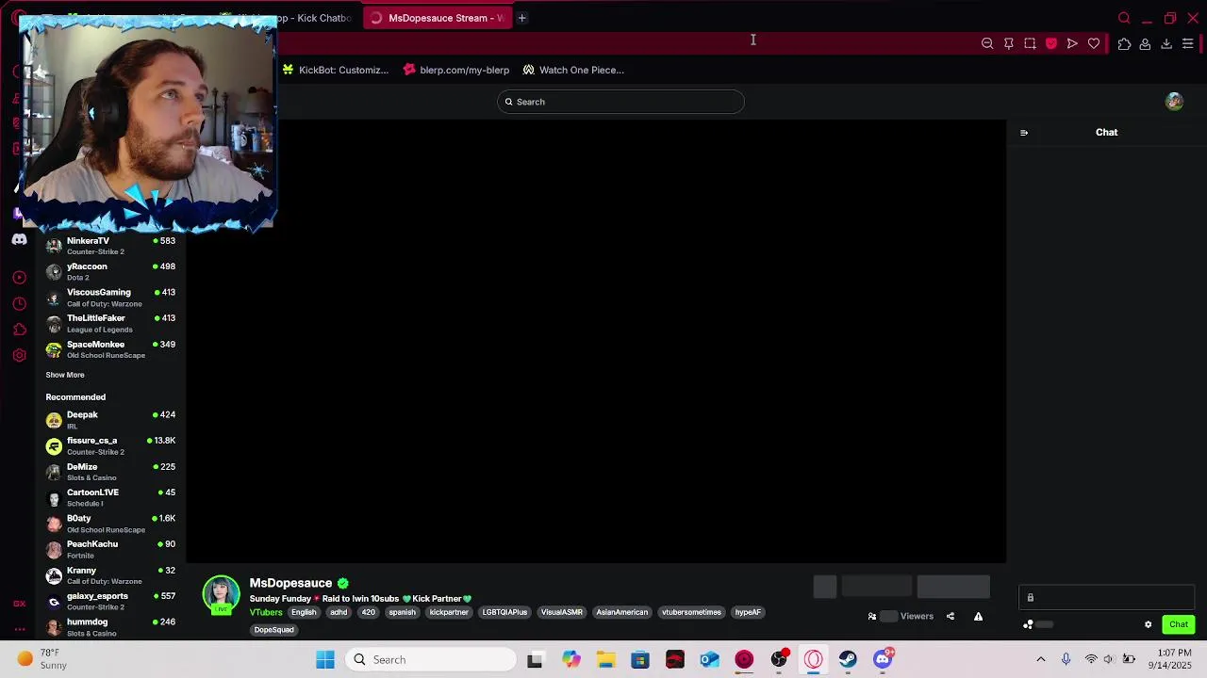The image size is (1207, 678).
Task: Open ViscousGaming channel in sidebar
Action: [110, 298]
